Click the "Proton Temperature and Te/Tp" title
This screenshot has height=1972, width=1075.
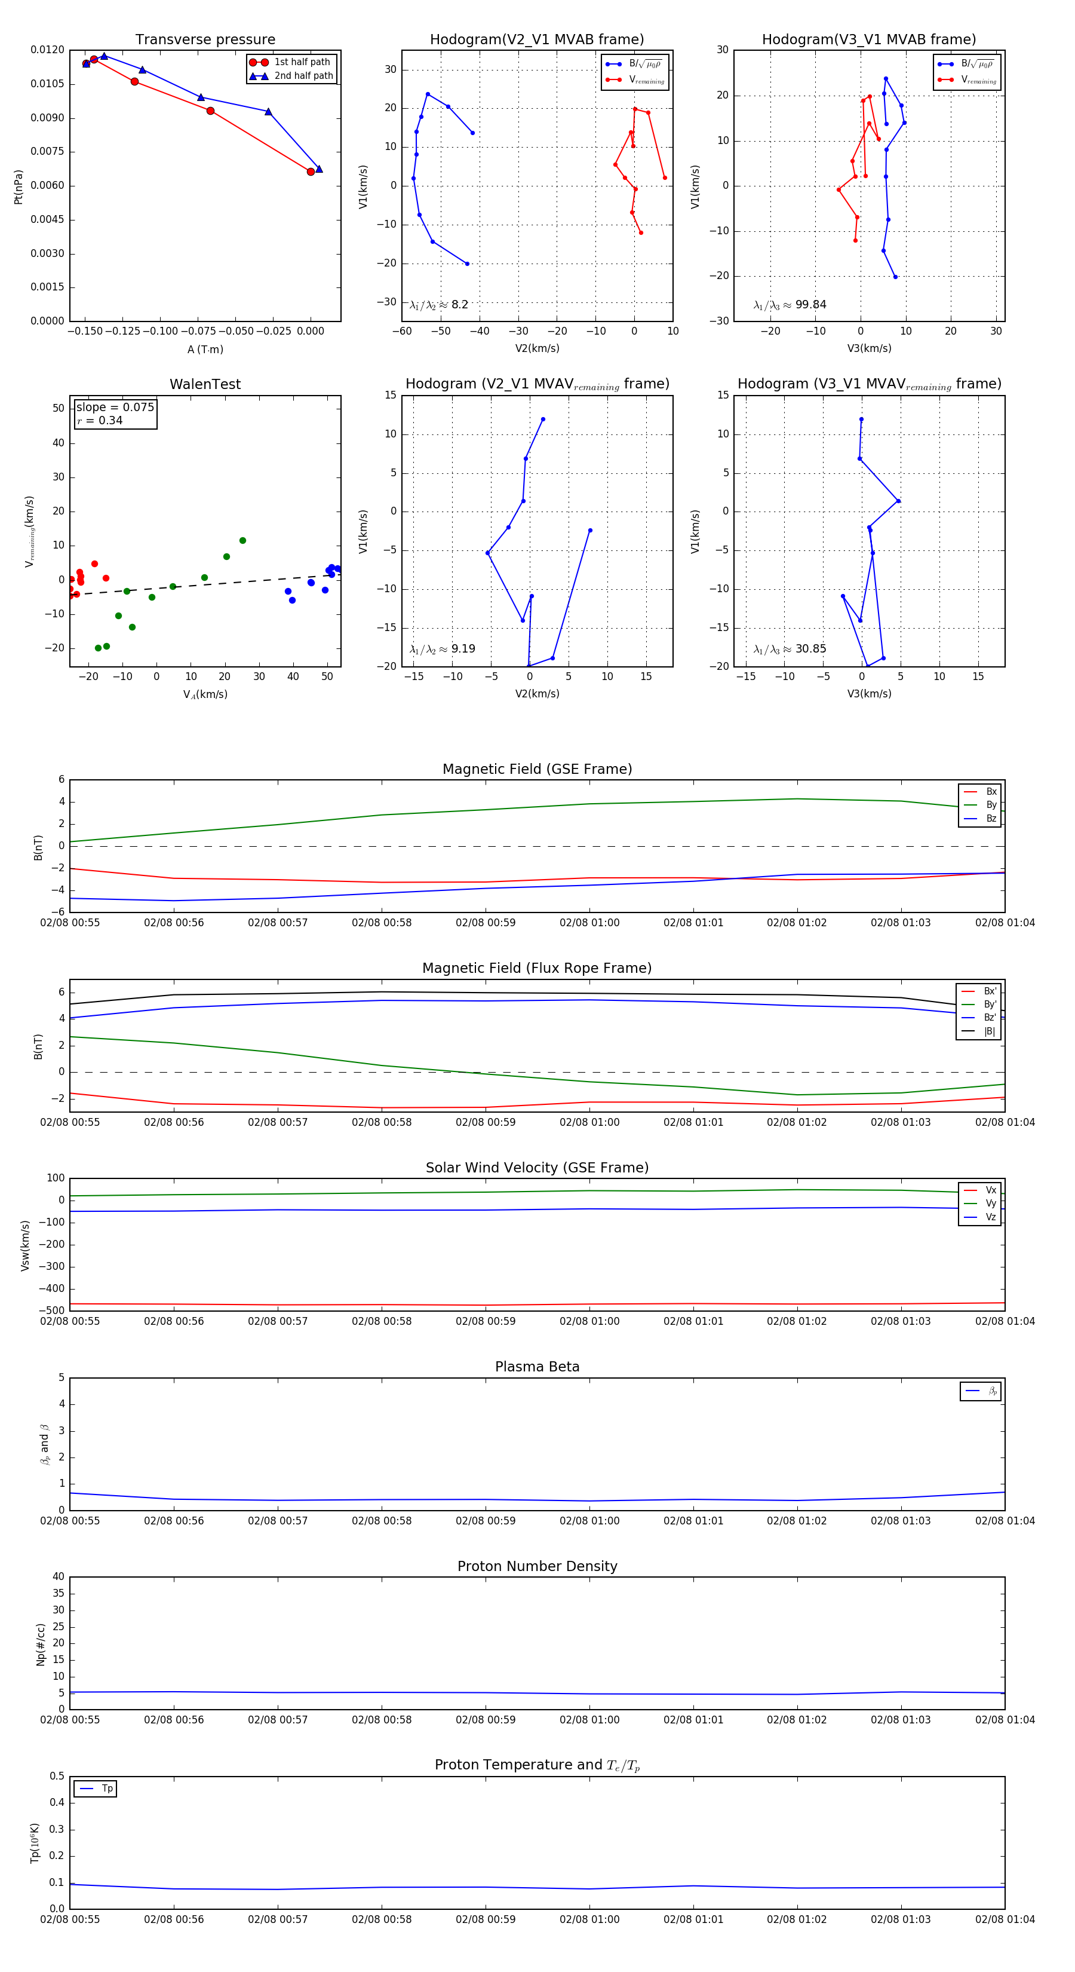pyautogui.click(x=537, y=1765)
